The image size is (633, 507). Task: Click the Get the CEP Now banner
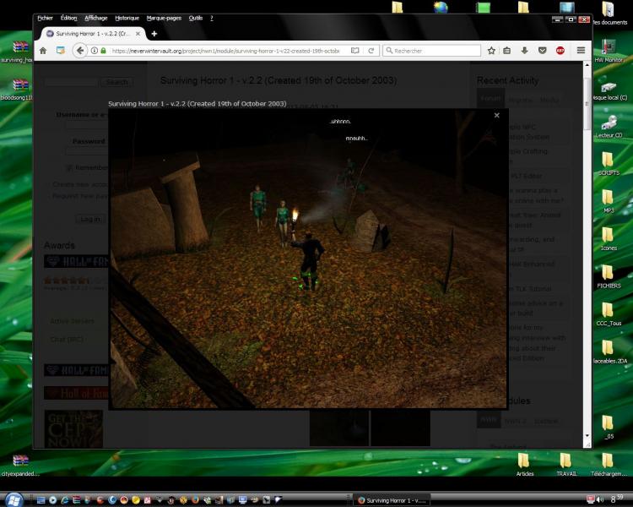tap(73, 429)
